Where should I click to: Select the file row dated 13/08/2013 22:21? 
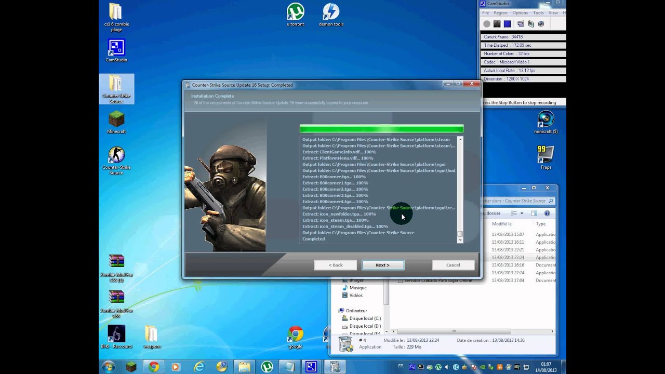pyautogui.click(x=520, y=250)
